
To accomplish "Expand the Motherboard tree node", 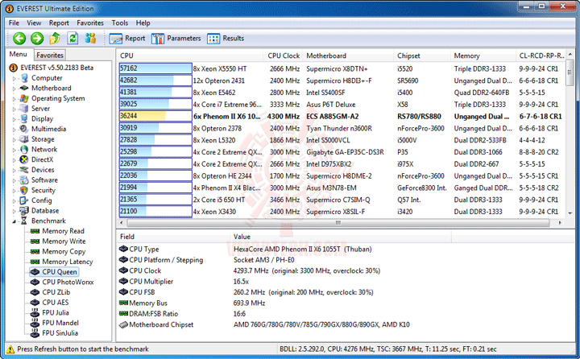I will coord(14,89).
